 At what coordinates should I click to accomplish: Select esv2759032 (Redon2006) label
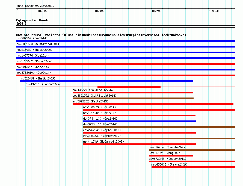34,61
